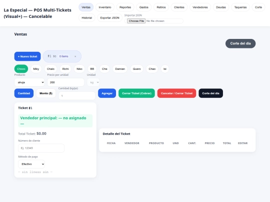270x202 pixels.
Task: Select vendor Chalo
Action: [x=50, y=69]
